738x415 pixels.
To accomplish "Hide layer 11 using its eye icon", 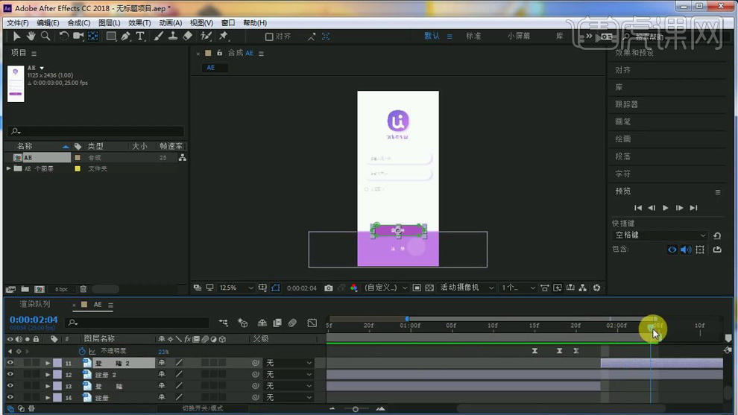I will (x=10, y=363).
